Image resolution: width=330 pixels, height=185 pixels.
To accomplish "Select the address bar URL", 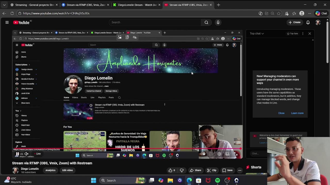I will tap(56, 13).
